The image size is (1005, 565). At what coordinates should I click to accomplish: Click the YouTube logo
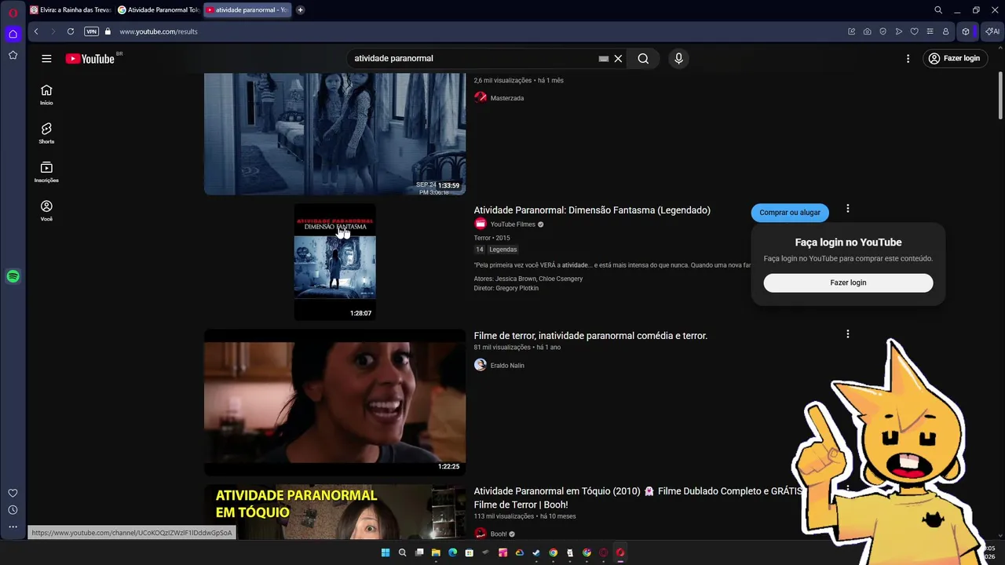click(x=90, y=59)
